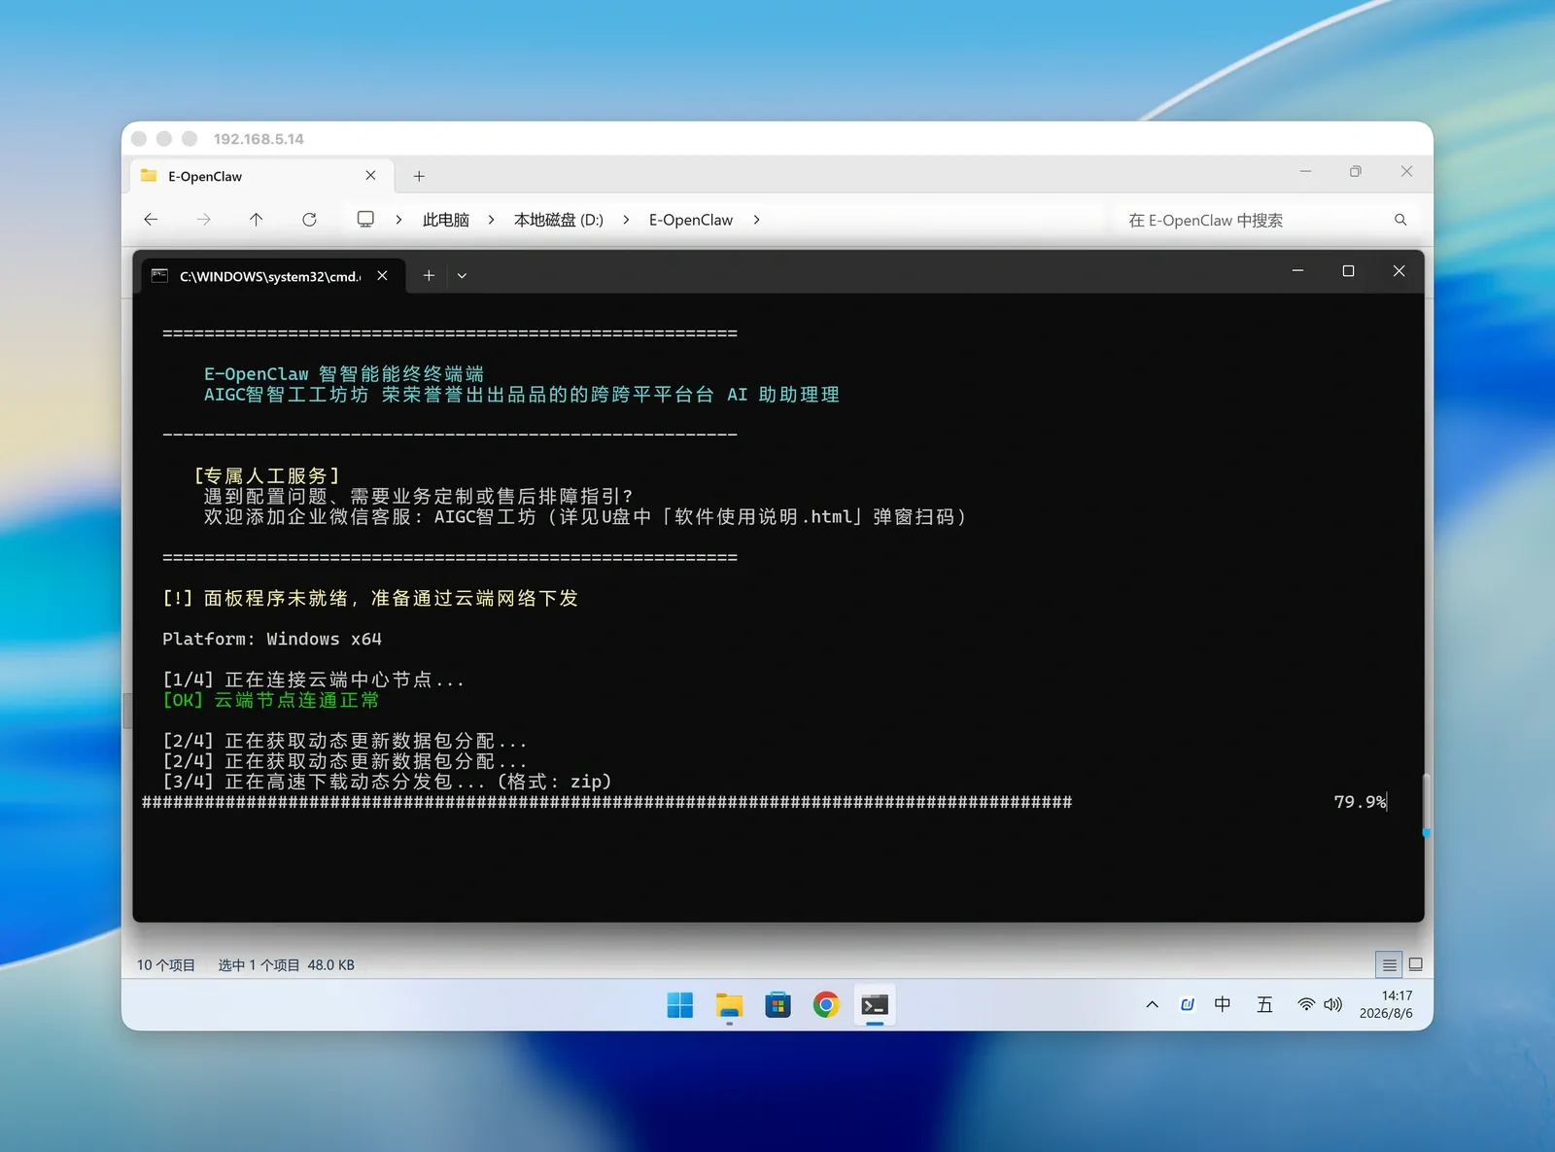Click the [3/4] 正在高速下载动态分发包 line
This screenshot has width=1555, height=1152.
pyautogui.click(x=387, y=782)
